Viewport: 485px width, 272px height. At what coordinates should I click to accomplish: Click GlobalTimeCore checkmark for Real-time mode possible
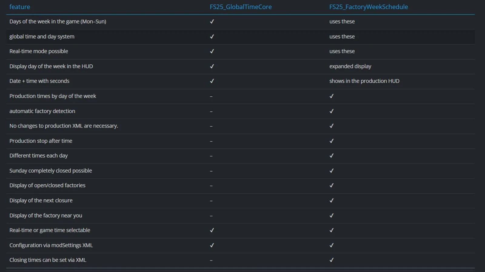[x=212, y=51]
